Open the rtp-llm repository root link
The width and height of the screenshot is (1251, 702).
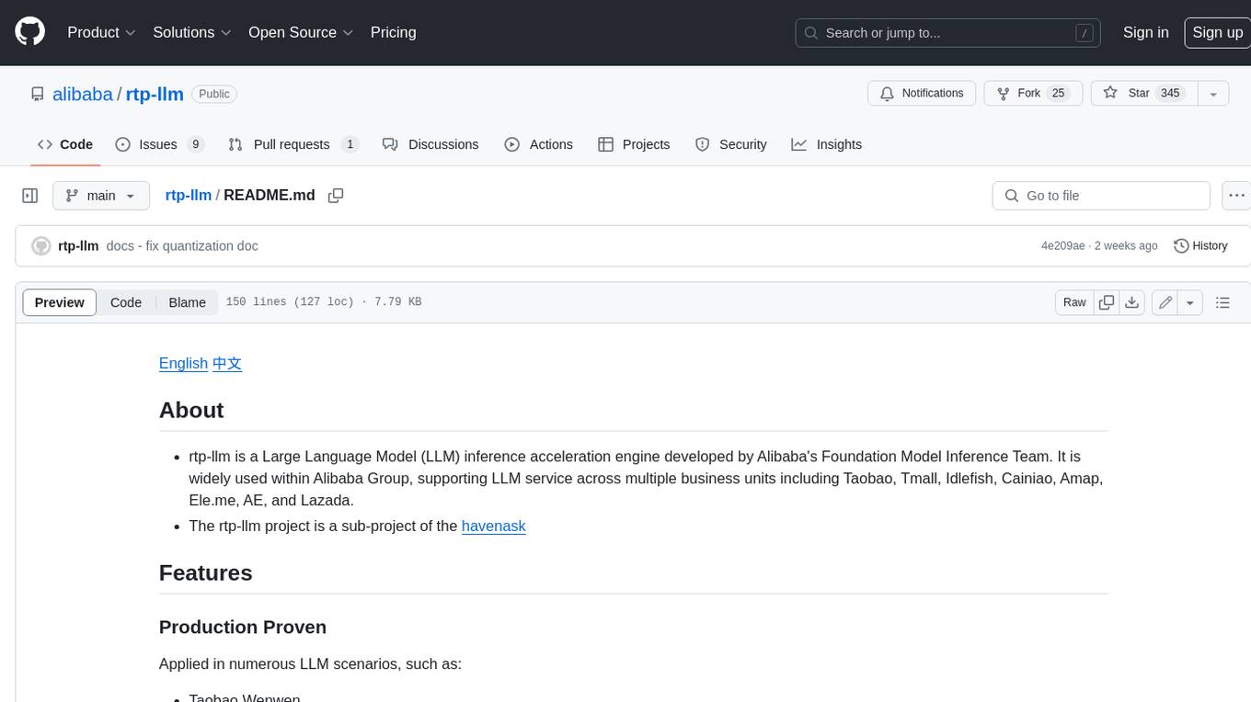point(155,94)
